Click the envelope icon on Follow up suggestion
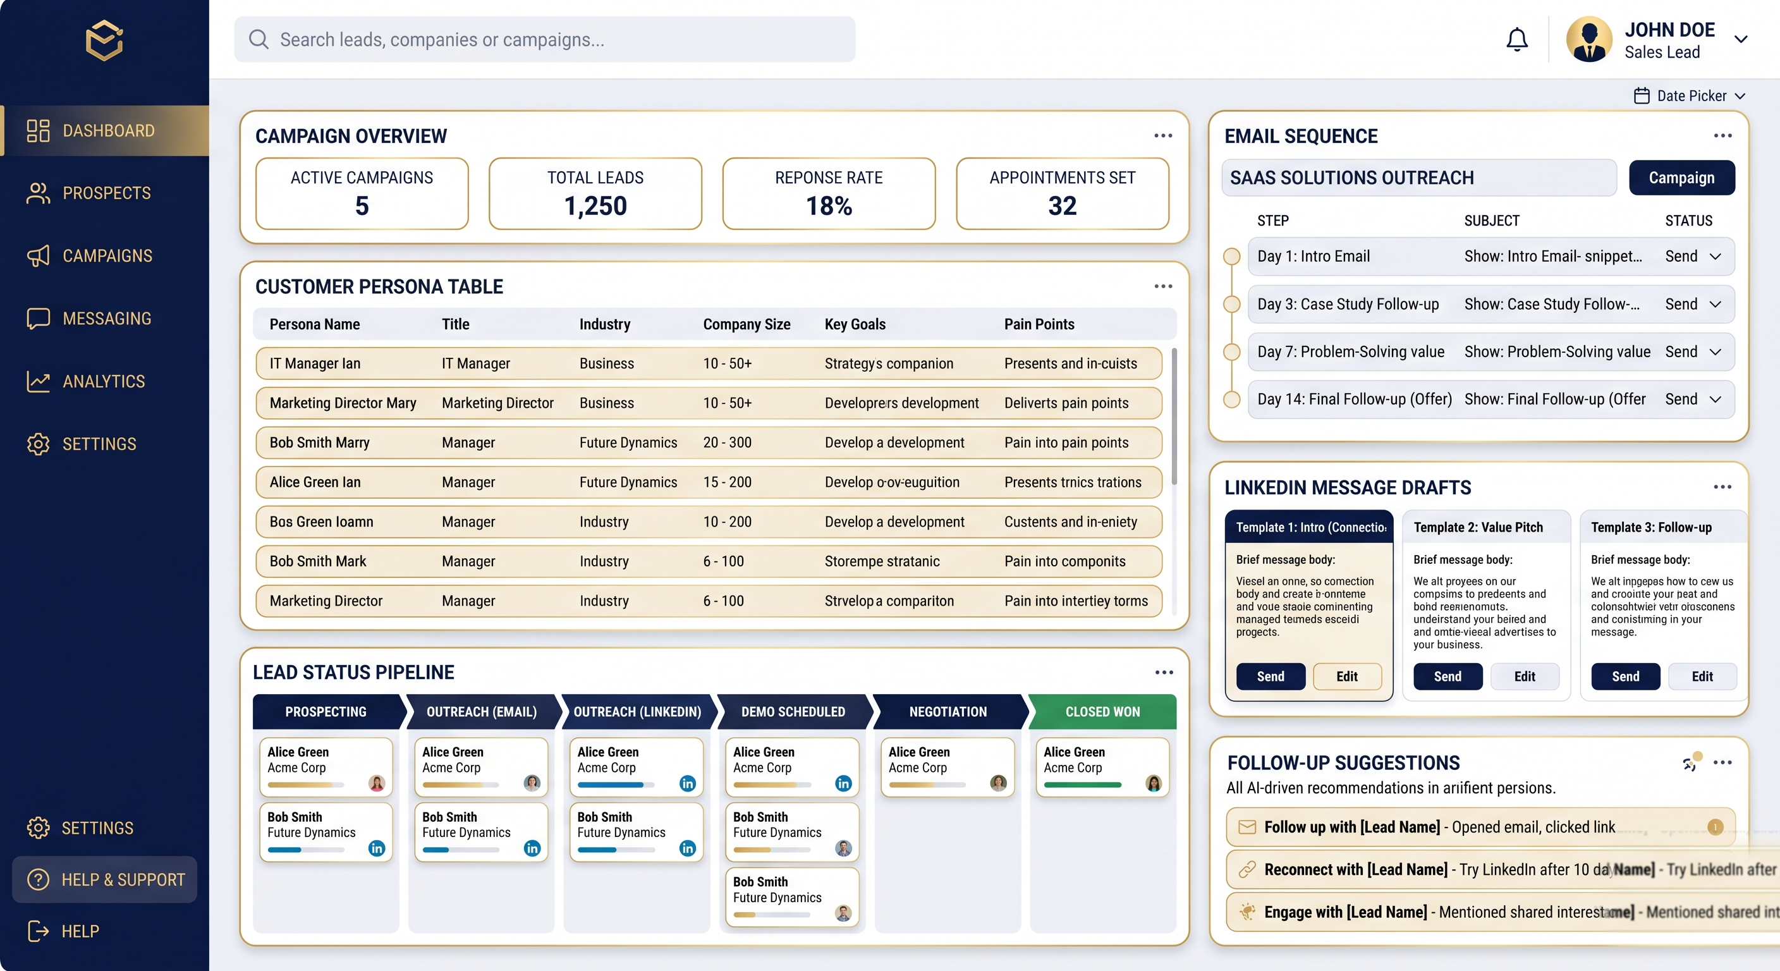 point(1247,827)
